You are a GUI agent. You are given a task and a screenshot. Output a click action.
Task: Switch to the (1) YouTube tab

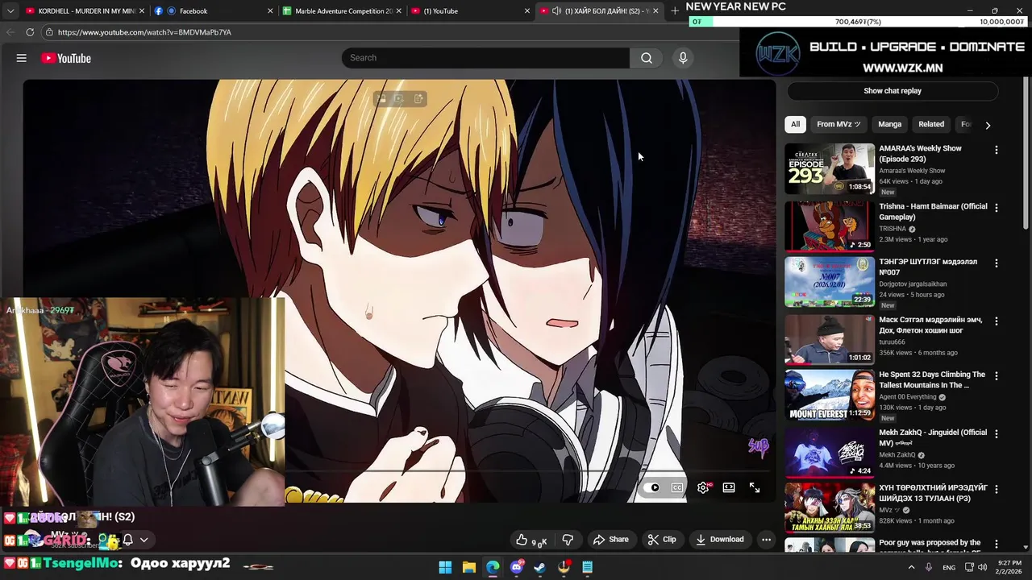pyautogui.click(x=469, y=11)
